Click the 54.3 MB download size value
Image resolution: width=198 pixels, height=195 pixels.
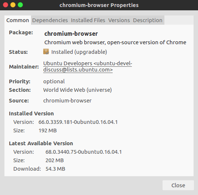55,169
